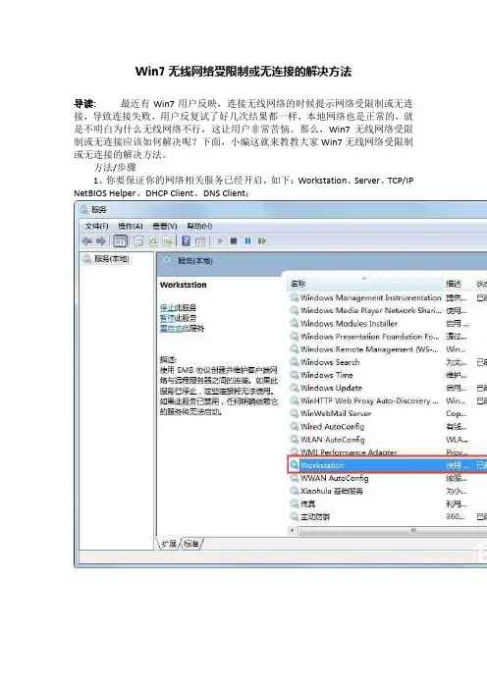Click the document title about Win7 无线网络
Viewport: 487px width, 689px height.
(x=243, y=72)
